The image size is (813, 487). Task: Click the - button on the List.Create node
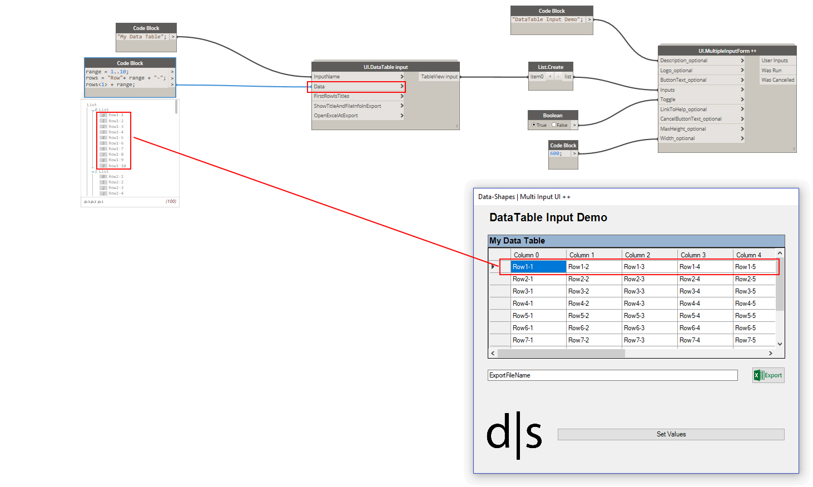558,76
